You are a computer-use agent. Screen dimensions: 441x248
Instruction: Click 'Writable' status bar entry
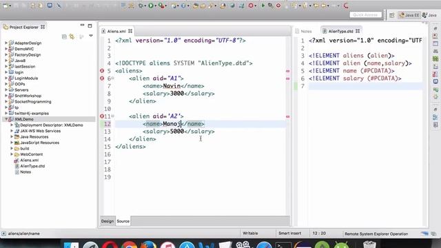coord(250,233)
